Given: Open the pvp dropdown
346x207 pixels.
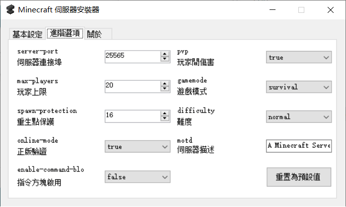Looking at the screenshot, I should coord(299,57).
